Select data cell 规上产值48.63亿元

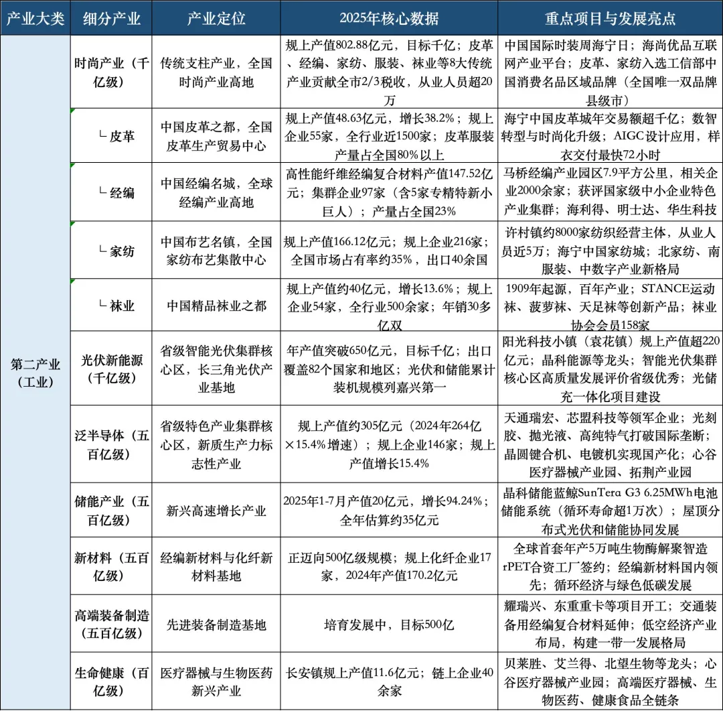point(389,136)
